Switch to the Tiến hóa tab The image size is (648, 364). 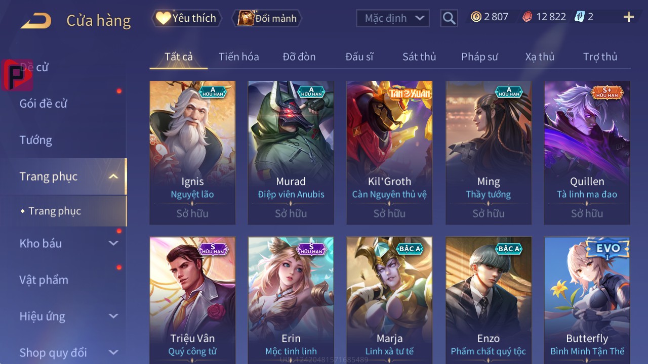239,57
